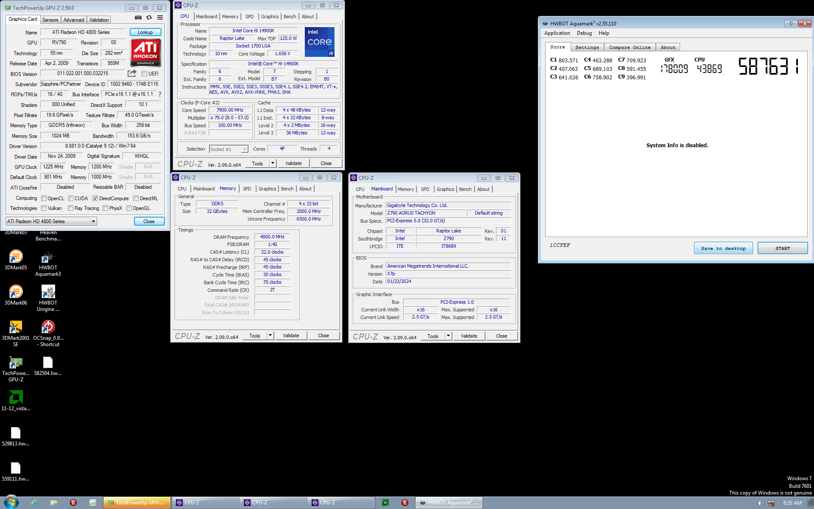Toggle Vulkan checkbox
Viewport: 814px width, 509px height.
coord(44,208)
